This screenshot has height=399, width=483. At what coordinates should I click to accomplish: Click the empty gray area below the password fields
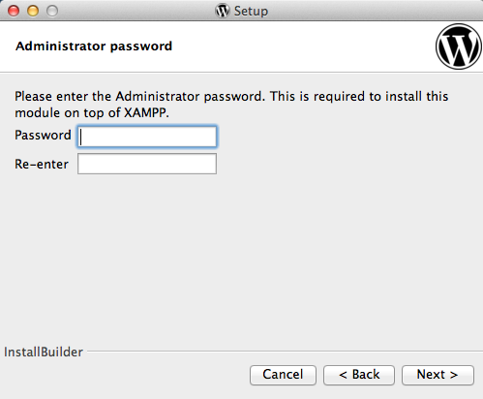pos(241,259)
